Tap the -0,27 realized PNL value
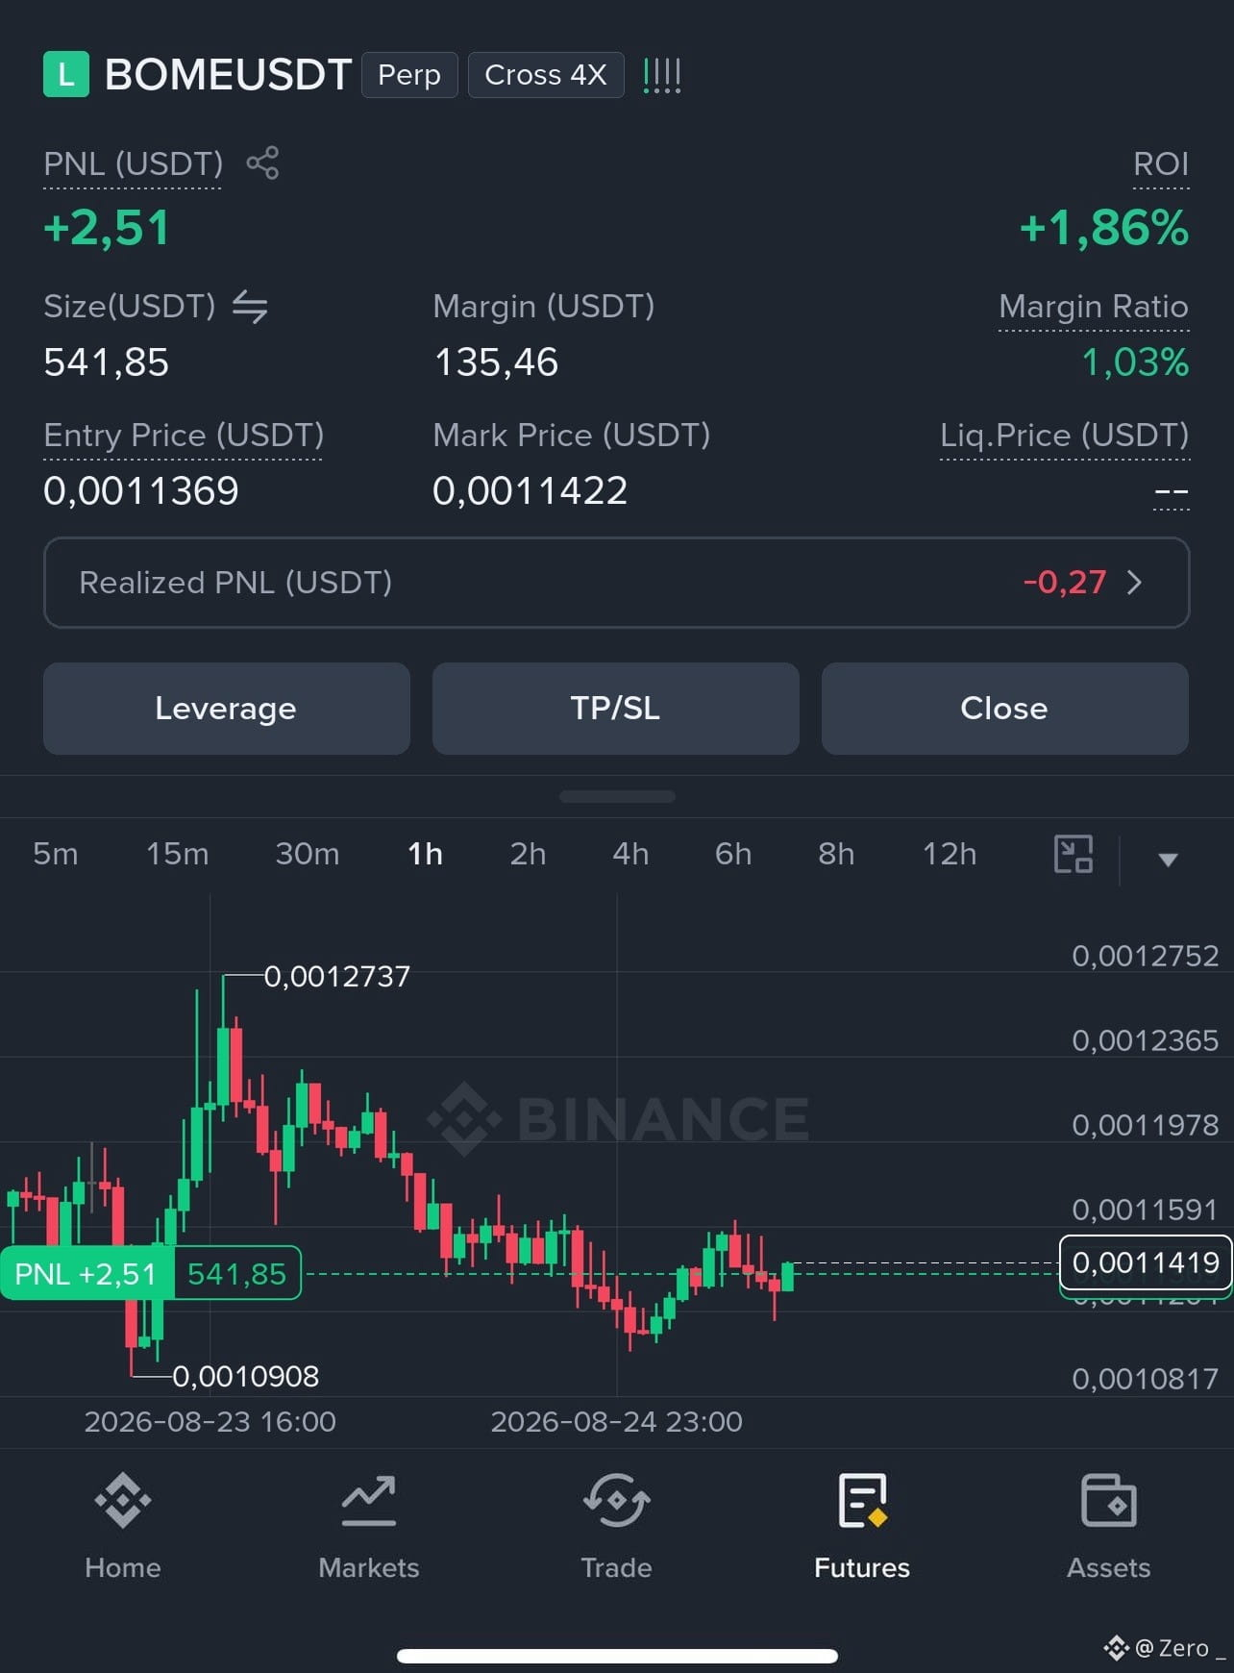Viewport: 1234px width, 1673px height. [1065, 583]
